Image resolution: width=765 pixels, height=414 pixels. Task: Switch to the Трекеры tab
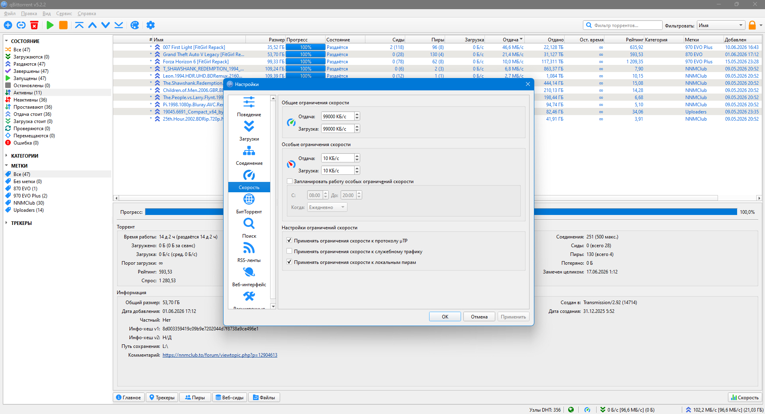pos(162,397)
